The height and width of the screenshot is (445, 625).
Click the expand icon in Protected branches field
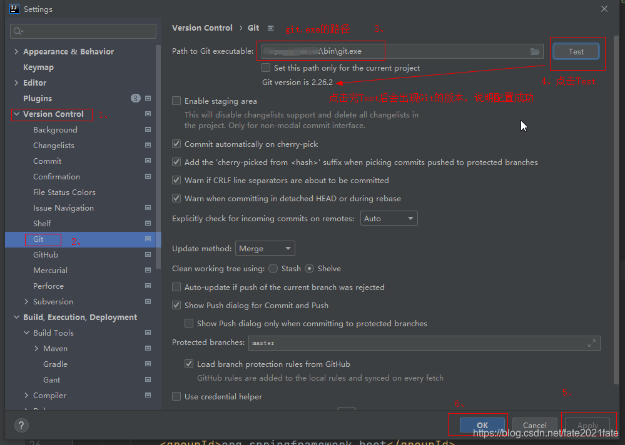pos(592,342)
